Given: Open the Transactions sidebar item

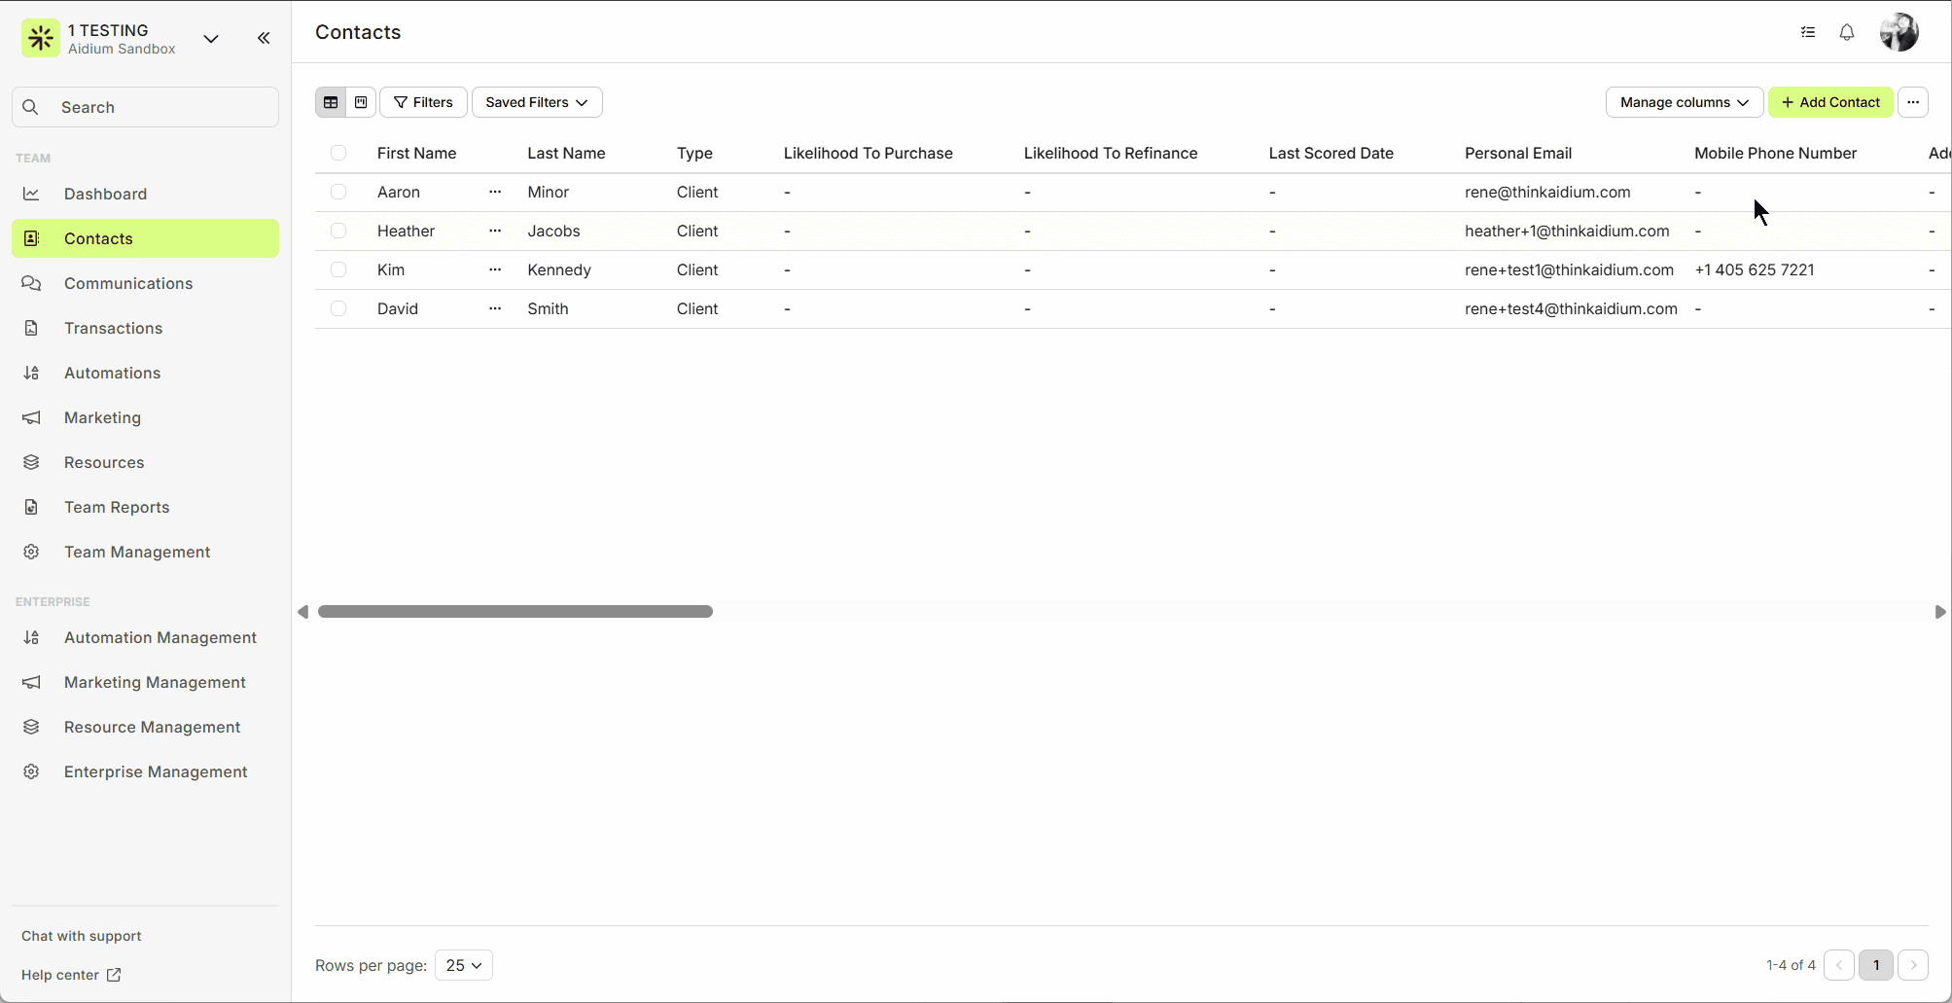Looking at the screenshot, I should coord(113,328).
